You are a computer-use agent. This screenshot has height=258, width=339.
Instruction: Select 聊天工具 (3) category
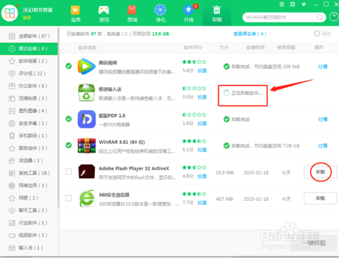coord(29,210)
